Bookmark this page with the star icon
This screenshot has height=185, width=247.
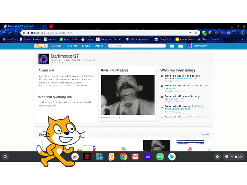coord(196,33)
